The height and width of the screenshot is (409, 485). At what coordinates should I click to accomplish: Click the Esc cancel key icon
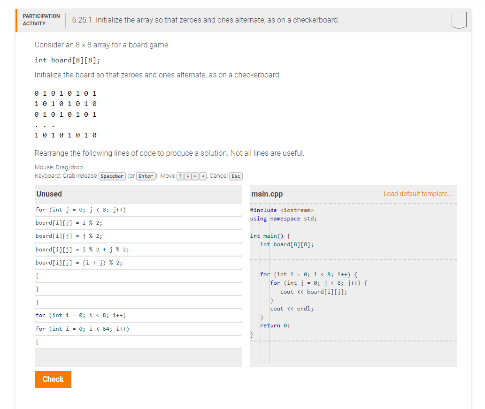236,176
